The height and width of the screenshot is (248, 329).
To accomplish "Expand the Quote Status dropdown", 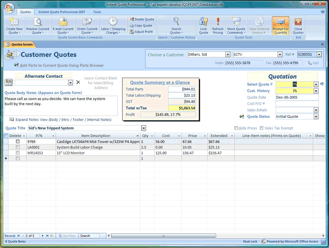I will (316, 117).
